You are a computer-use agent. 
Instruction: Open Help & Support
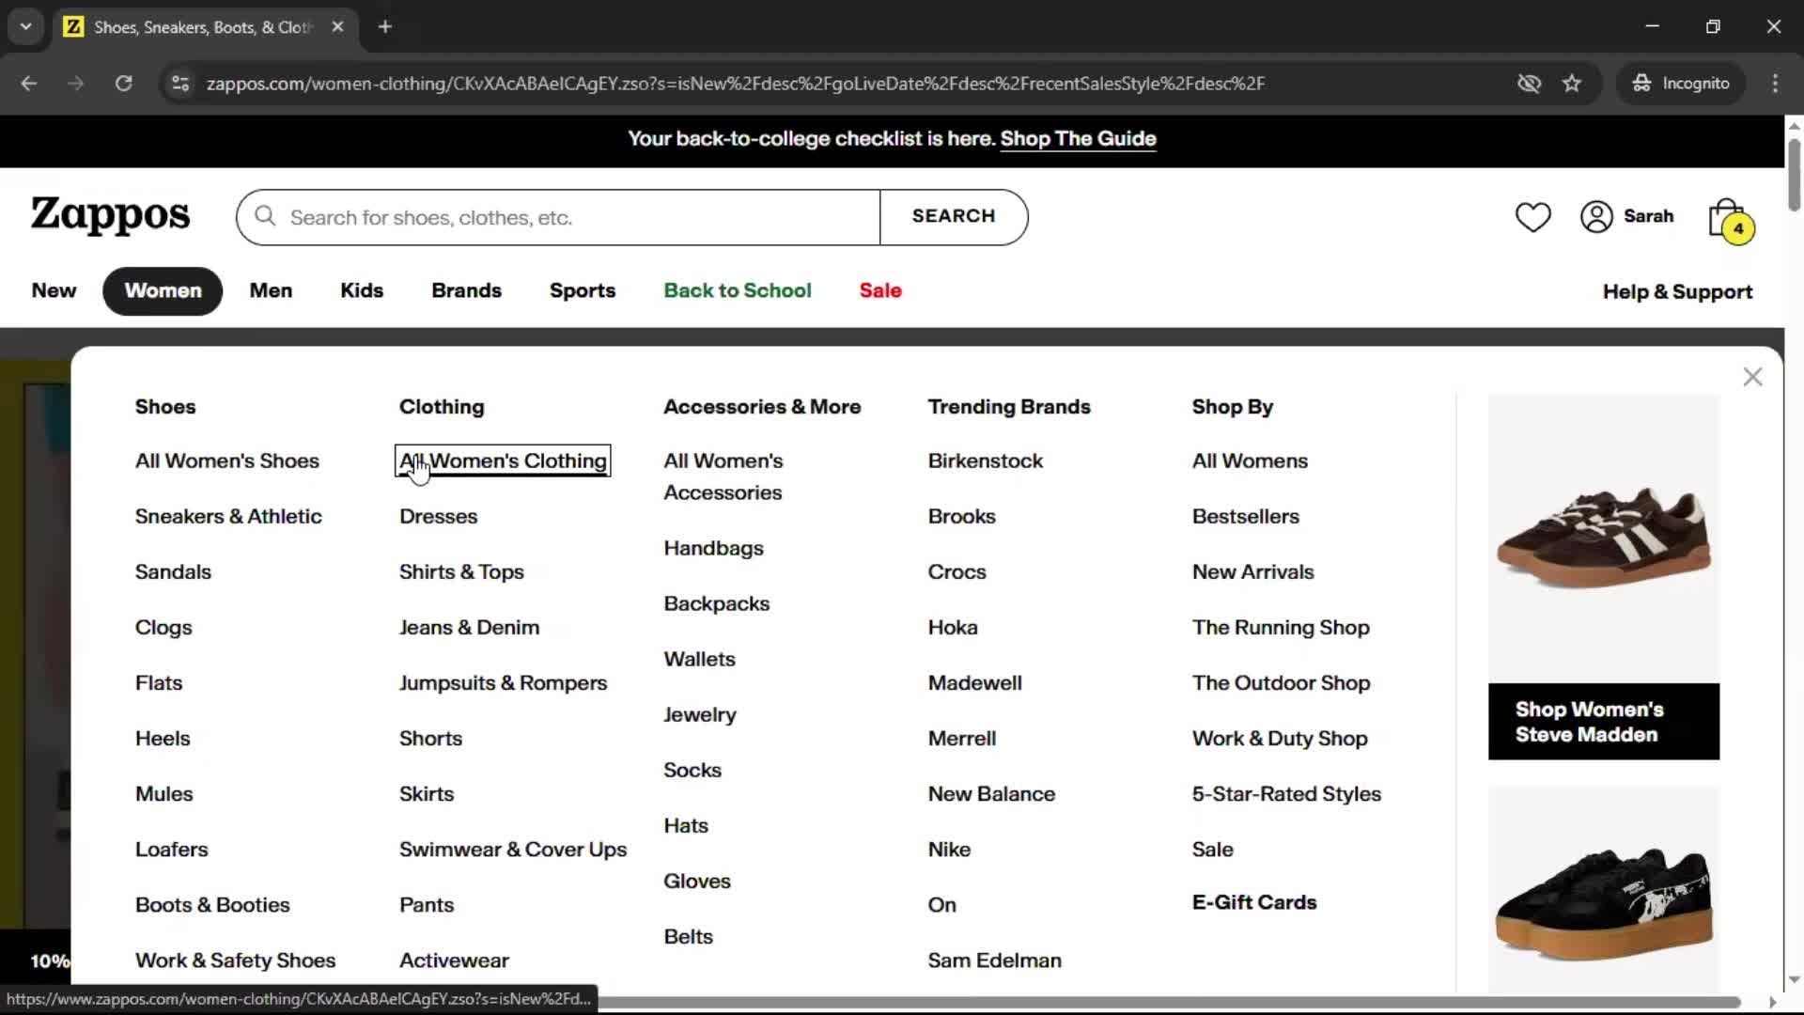[1677, 292]
